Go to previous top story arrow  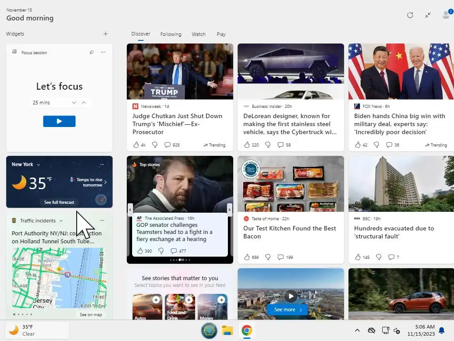(x=130, y=209)
